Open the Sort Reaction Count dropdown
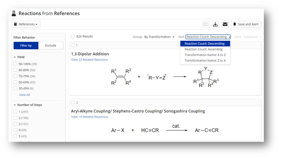Image resolution: width=281 pixels, height=159 pixels. (208, 37)
